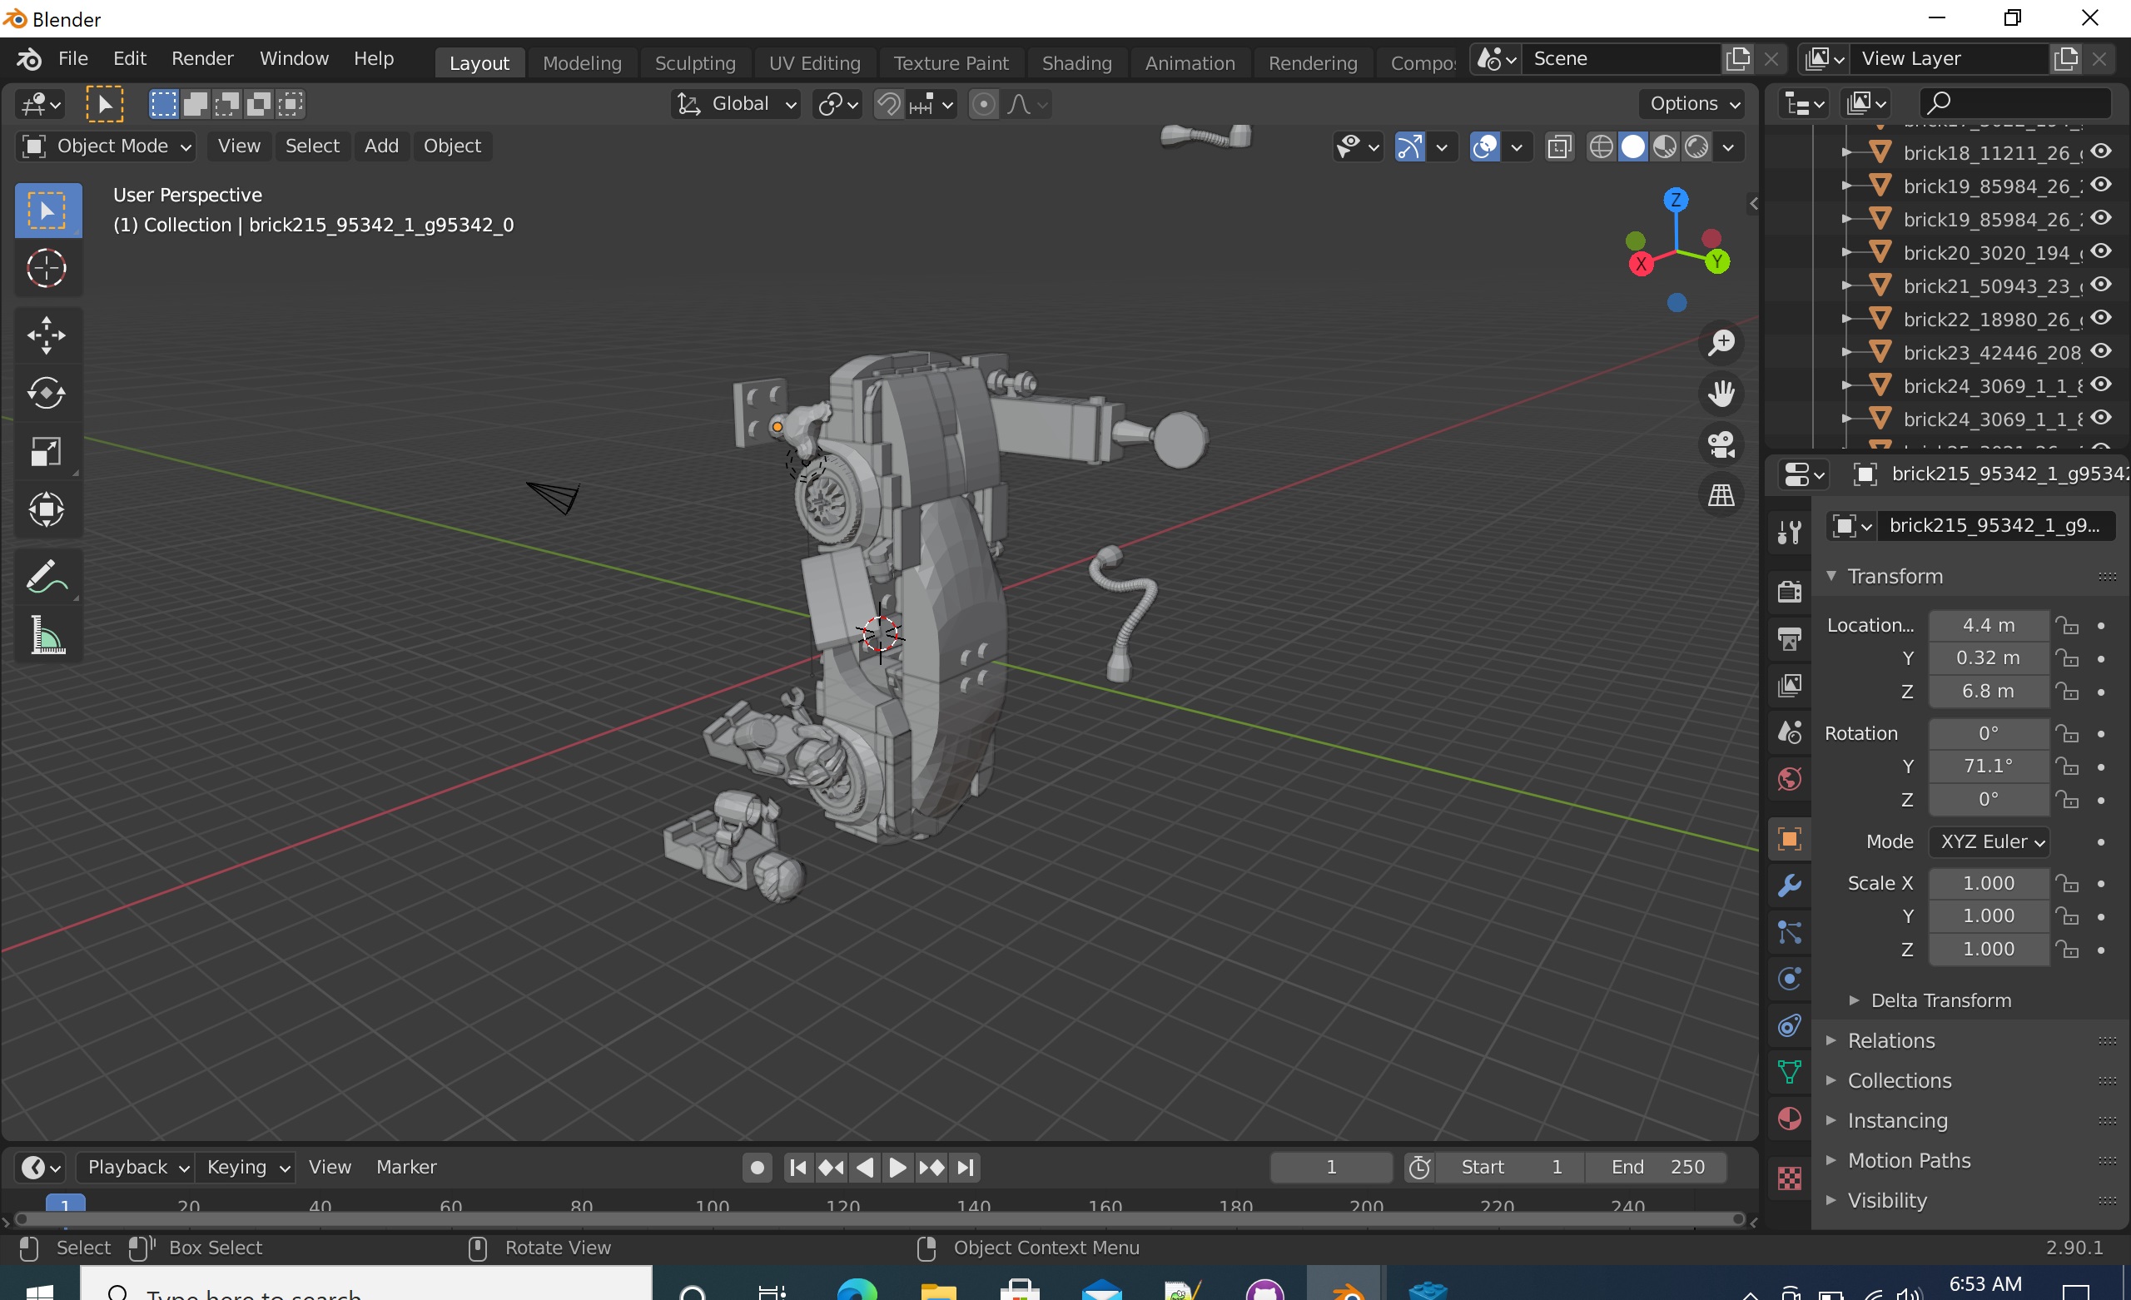Open the Render menu
The width and height of the screenshot is (2131, 1300).
pyautogui.click(x=202, y=59)
